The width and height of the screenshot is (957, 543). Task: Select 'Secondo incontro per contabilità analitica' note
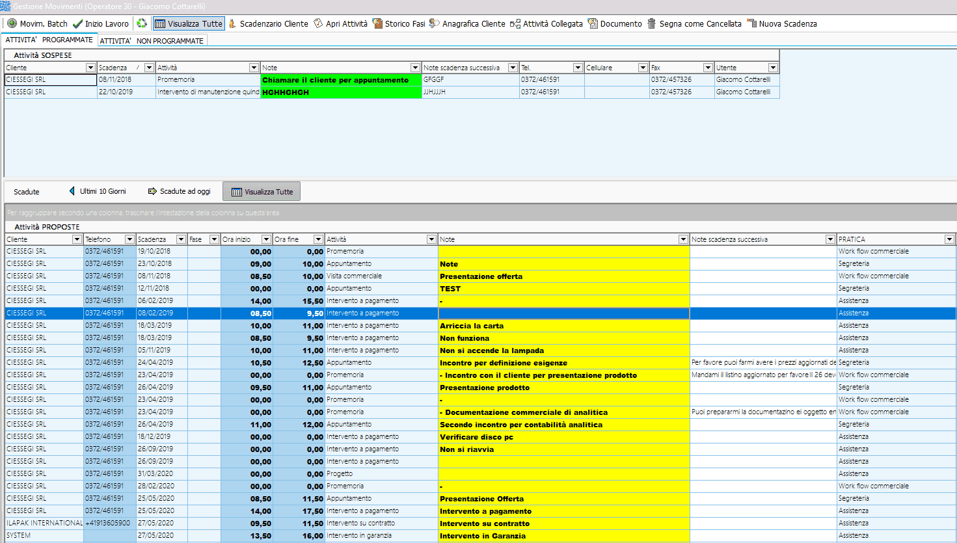[564, 425]
